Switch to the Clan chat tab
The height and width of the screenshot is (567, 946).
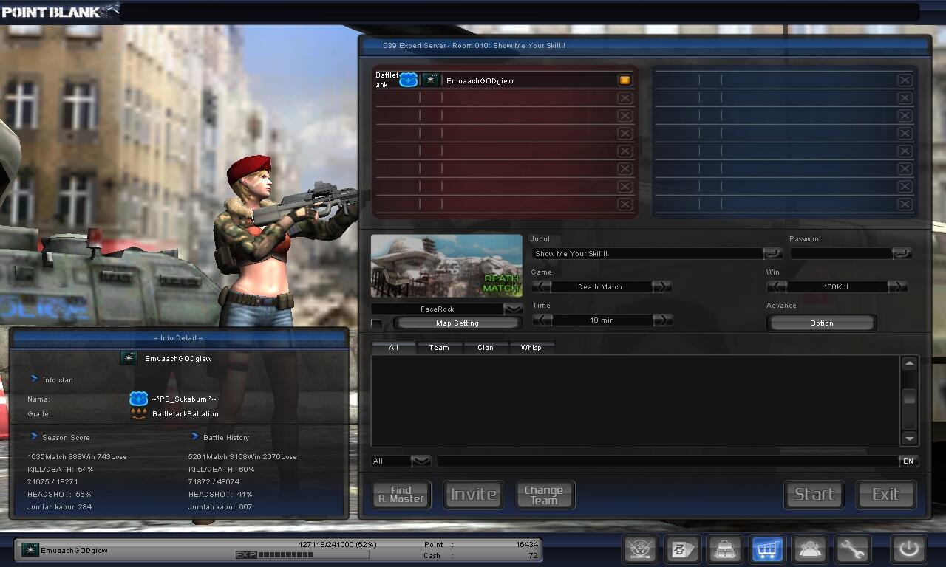[x=486, y=347]
